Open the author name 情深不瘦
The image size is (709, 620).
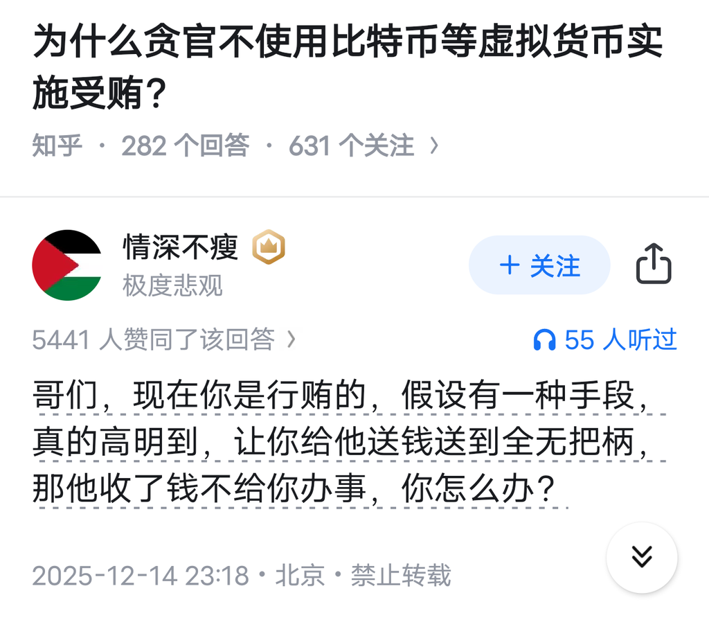pyautogui.click(x=181, y=247)
